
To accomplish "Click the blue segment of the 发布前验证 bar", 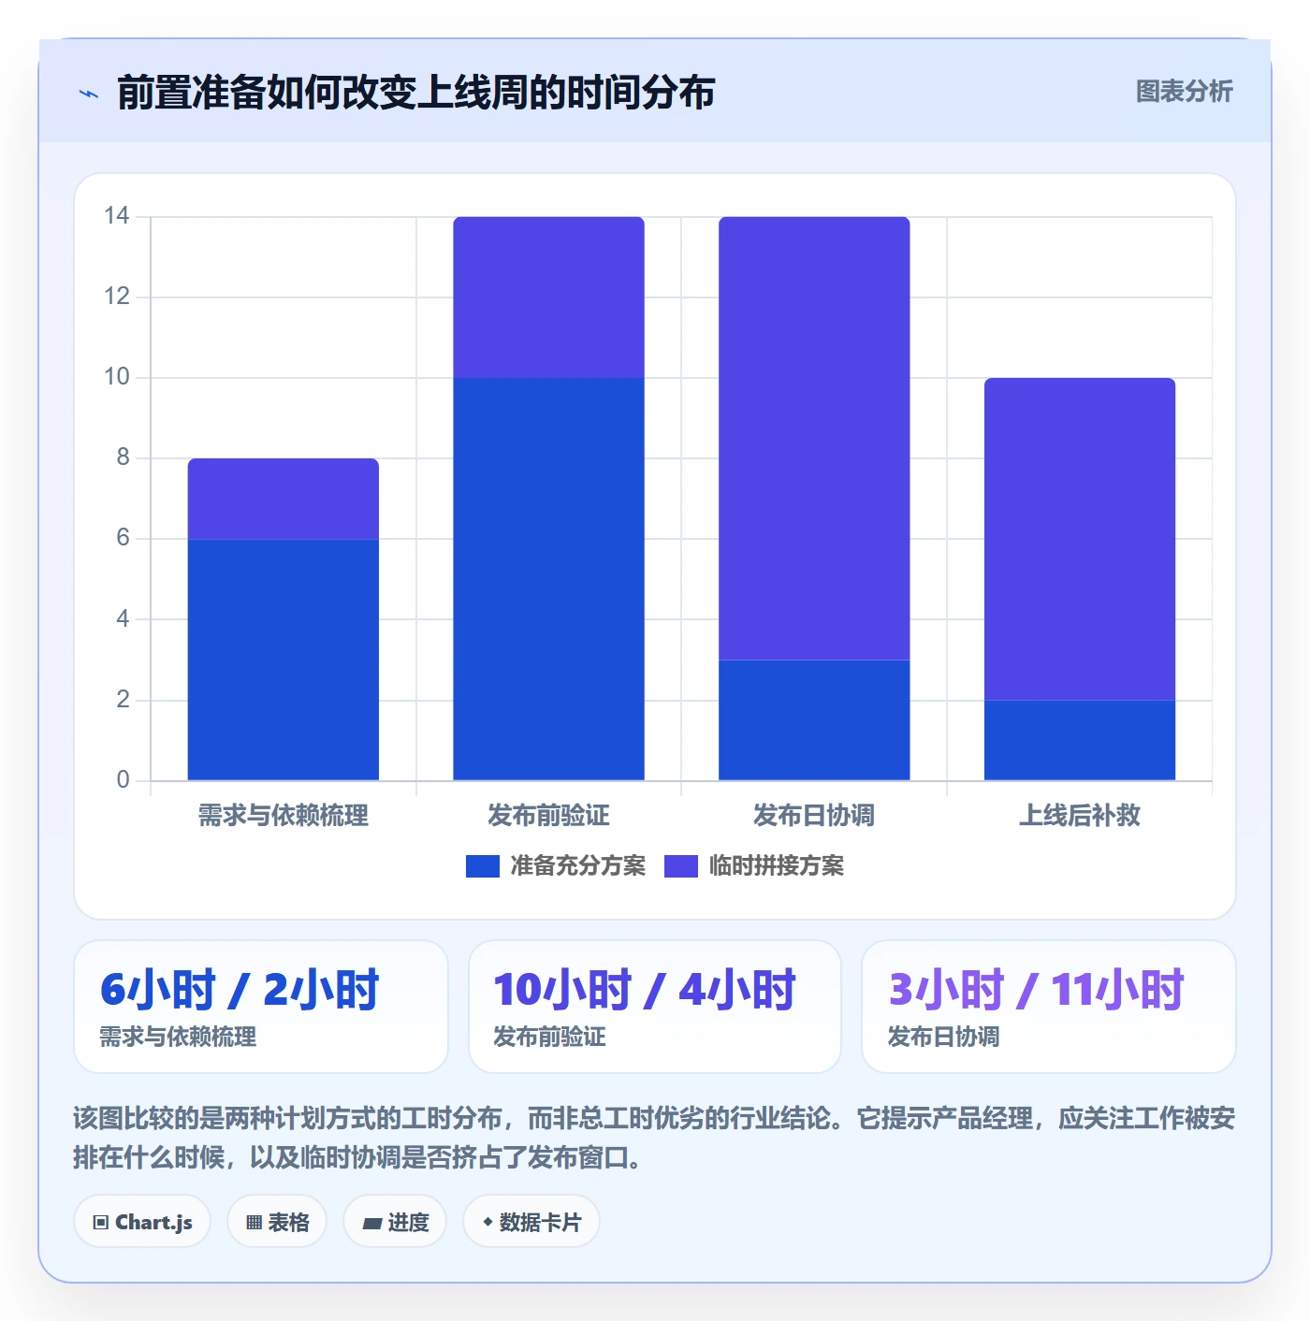I will 549,579.
